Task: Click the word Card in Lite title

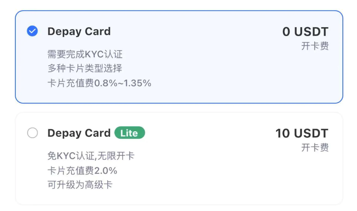Action: click(x=98, y=133)
